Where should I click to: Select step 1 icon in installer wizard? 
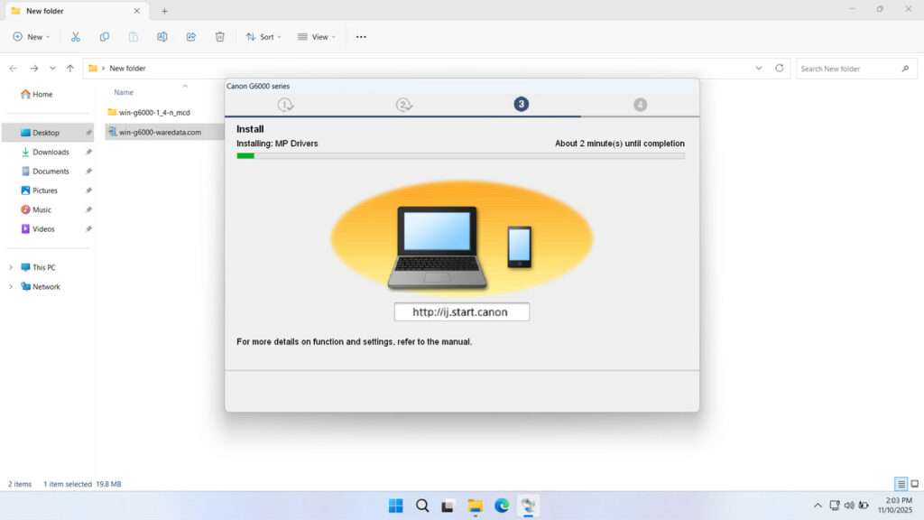click(285, 104)
